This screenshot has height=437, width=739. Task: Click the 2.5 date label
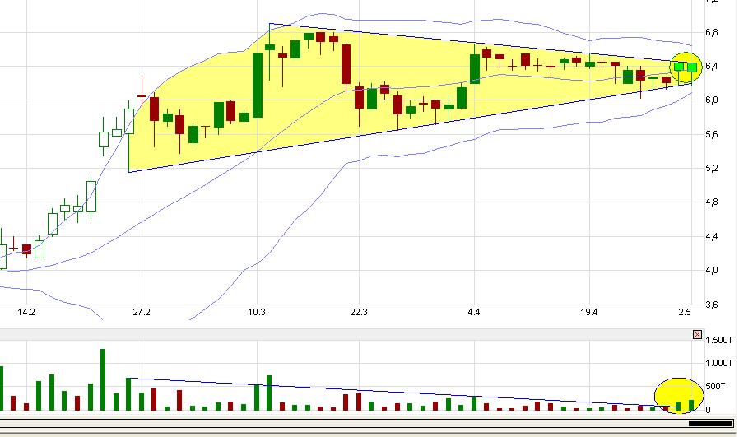pos(685,312)
